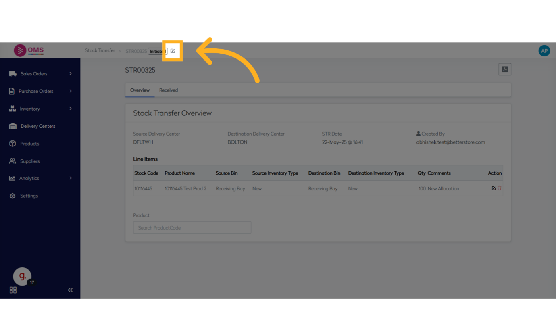Download the stock transfer PDF
The image size is (556, 313).
click(x=504, y=69)
